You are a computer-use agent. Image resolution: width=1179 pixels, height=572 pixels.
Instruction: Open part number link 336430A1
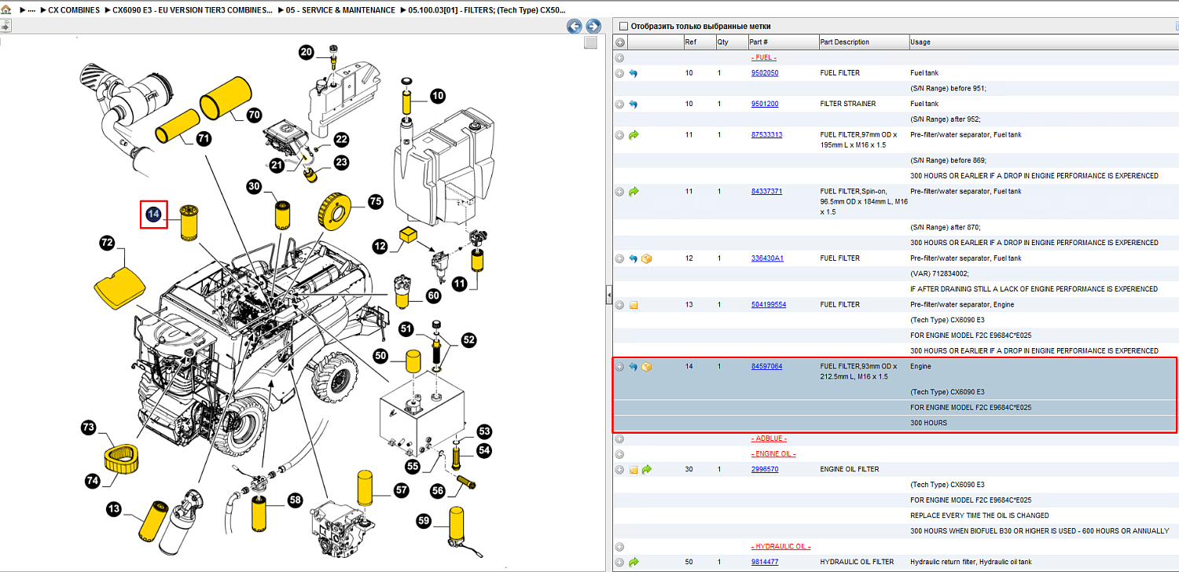[x=767, y=258]
